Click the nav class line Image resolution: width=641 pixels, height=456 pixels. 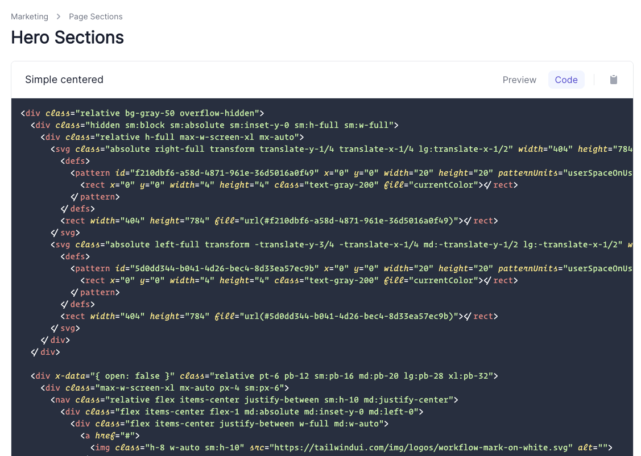[x=254, y=400]
